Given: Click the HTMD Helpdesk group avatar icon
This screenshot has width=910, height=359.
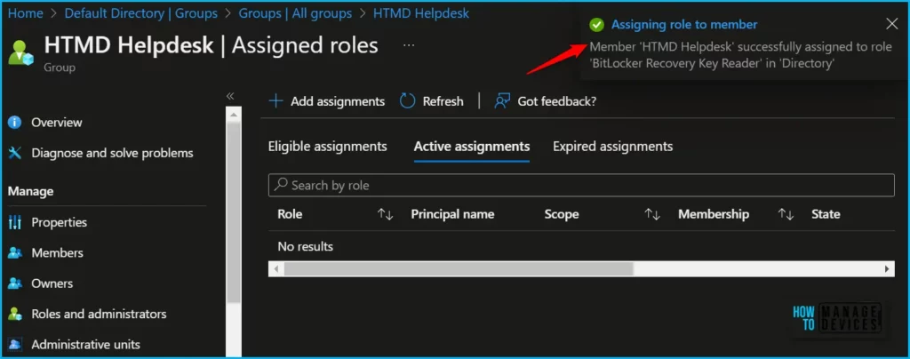Looking at the screenshot, I should [x=21, y=52].
